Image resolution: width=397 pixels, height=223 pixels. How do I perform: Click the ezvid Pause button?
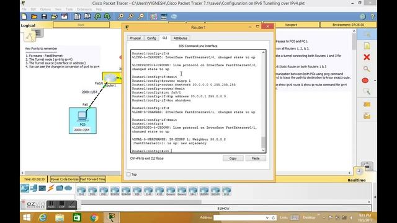pos(51,205)
